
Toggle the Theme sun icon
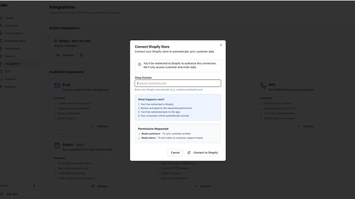click(x=34, y=186)
